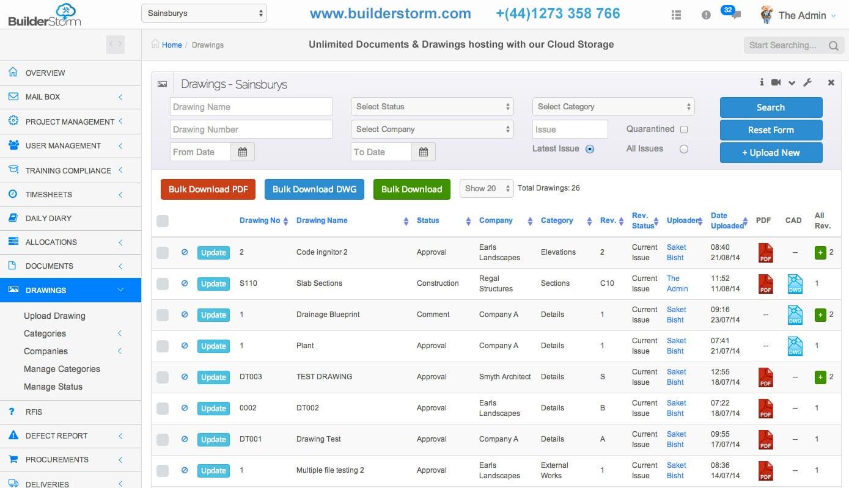849x488 pixels.
Task: Open the list menu icon in top bar
Action: click(x=676, y=15)
